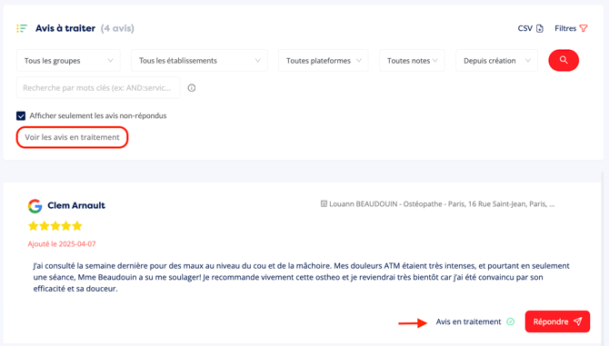Focus the Recherche par mots clés field
Image resolution: width=609 pixels, height=346 pixels.
[x=98, y=88]
